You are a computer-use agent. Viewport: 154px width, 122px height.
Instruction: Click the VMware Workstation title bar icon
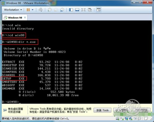(3, 3)
